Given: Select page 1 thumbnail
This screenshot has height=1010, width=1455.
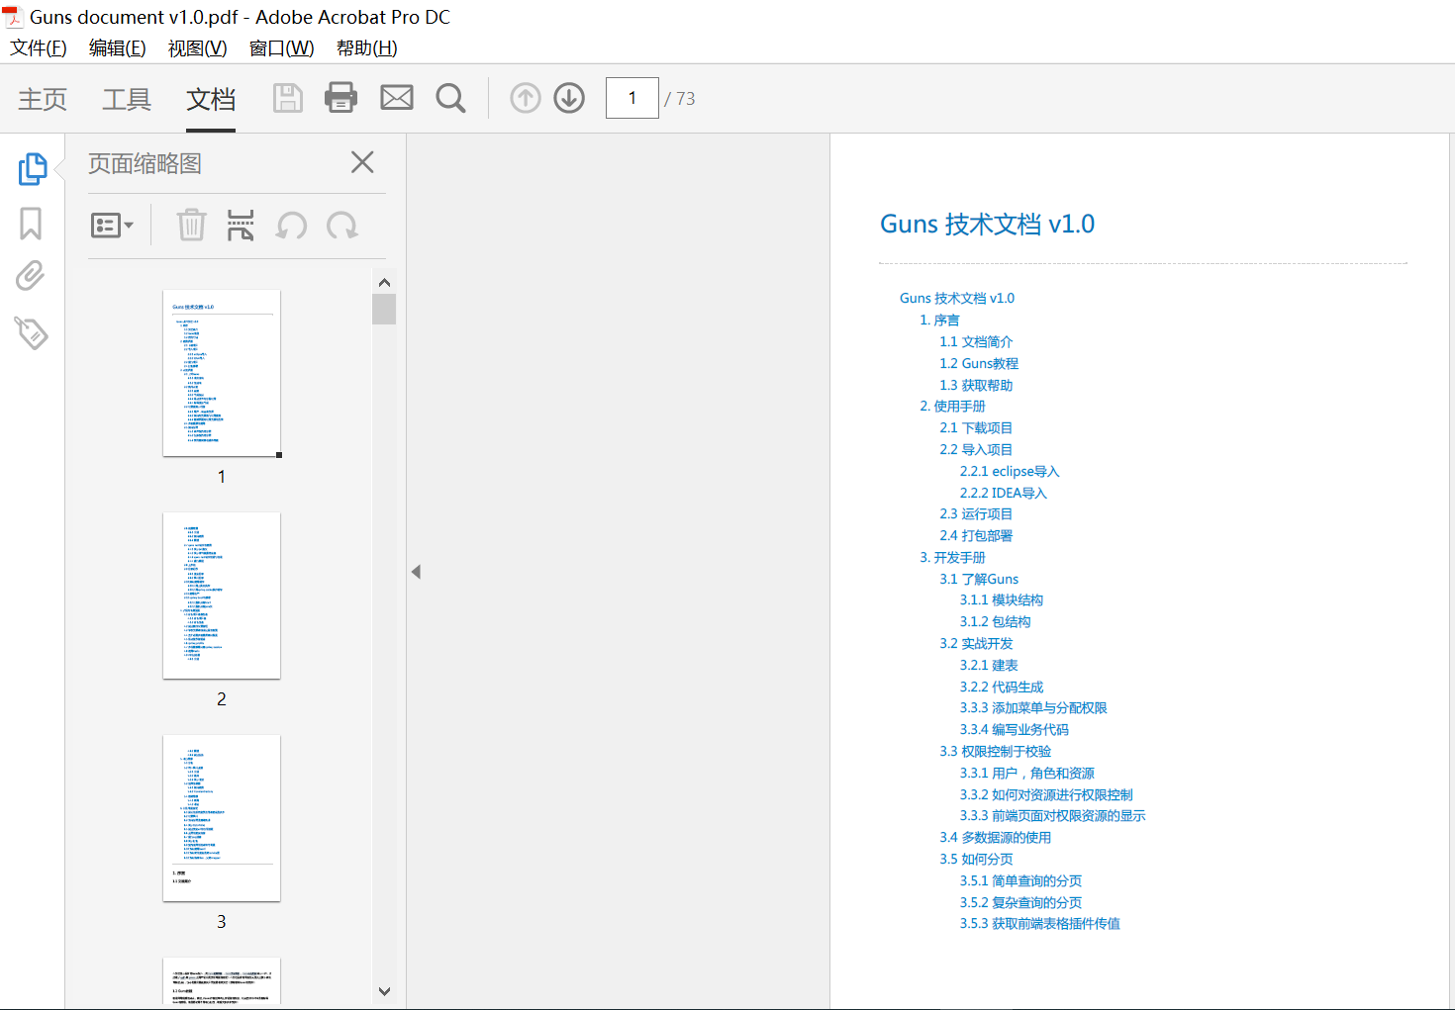Looking at the screenshot, I should click(222, 373).
